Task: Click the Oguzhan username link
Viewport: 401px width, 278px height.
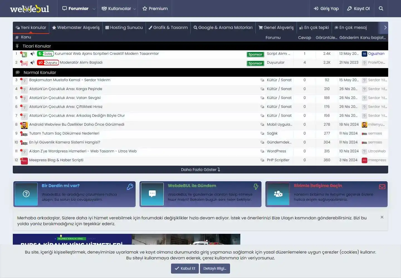Action: pyautogui.click(x=376, y=54)
